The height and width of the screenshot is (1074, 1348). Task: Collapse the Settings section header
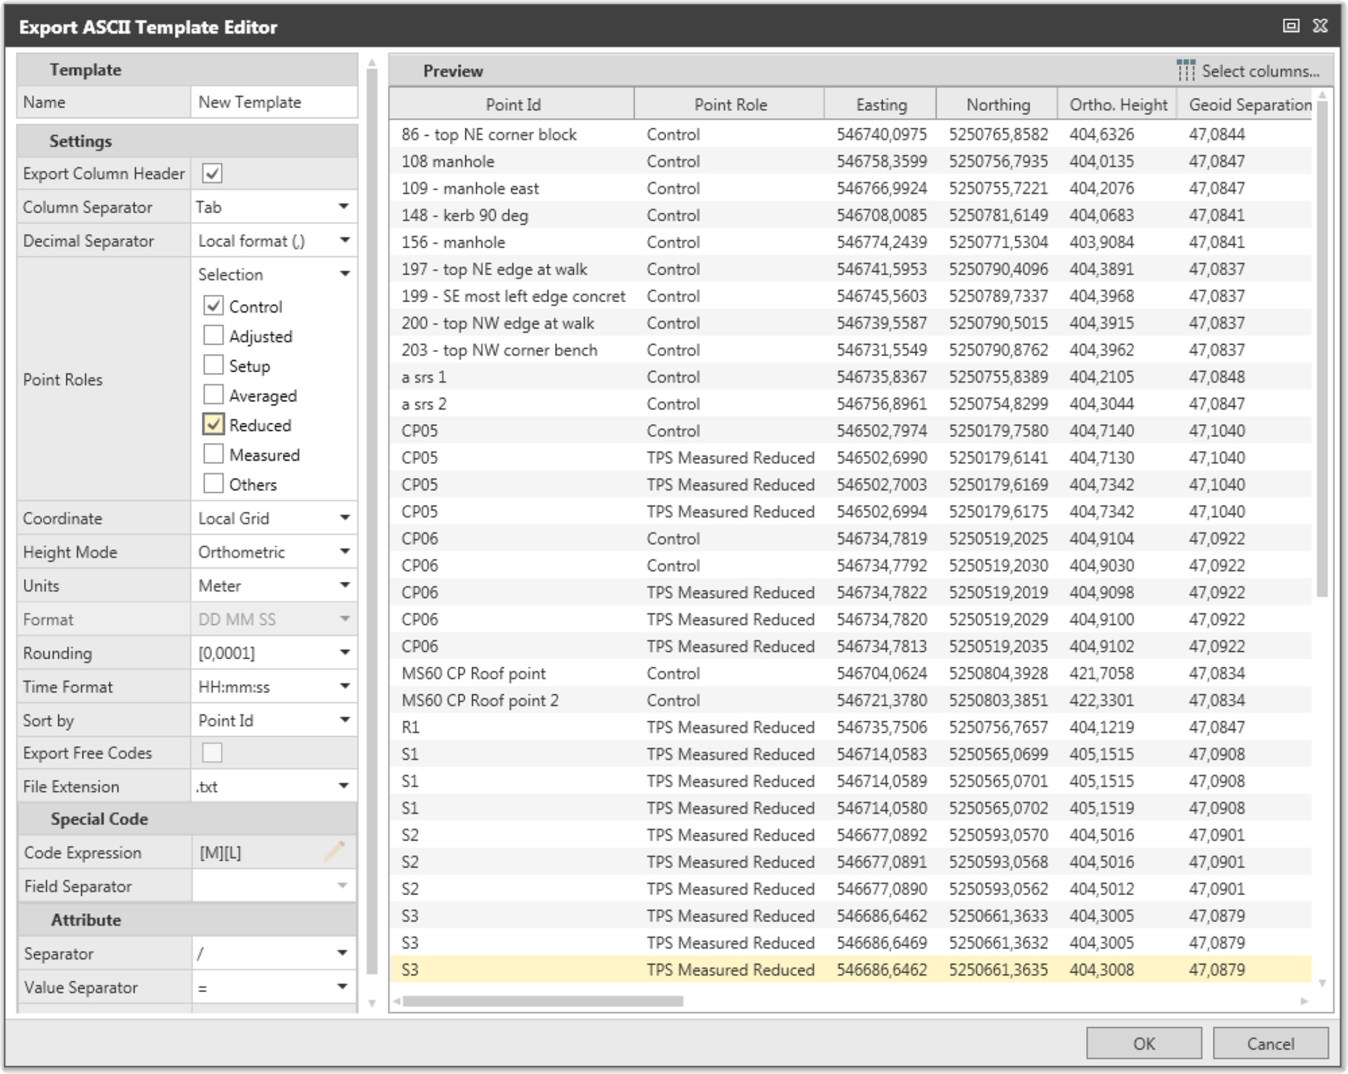[x=187, y=141]
